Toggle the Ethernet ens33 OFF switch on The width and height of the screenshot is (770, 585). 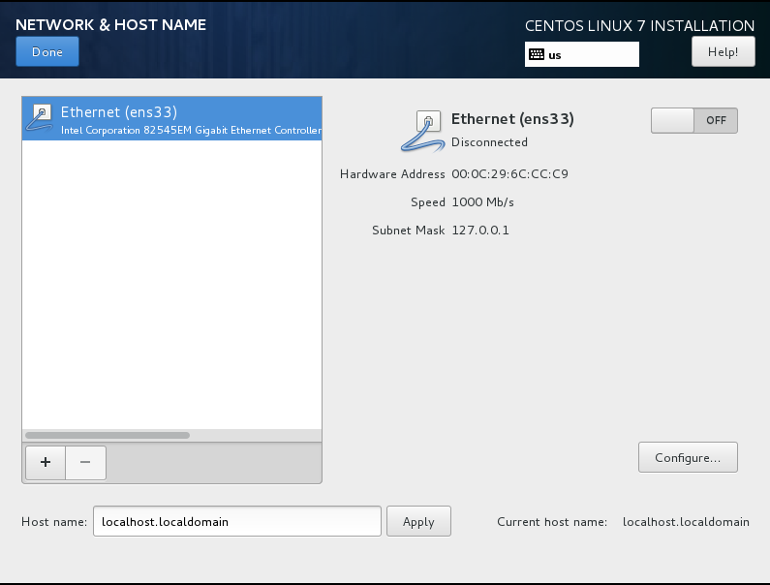(x=693, y=120)
